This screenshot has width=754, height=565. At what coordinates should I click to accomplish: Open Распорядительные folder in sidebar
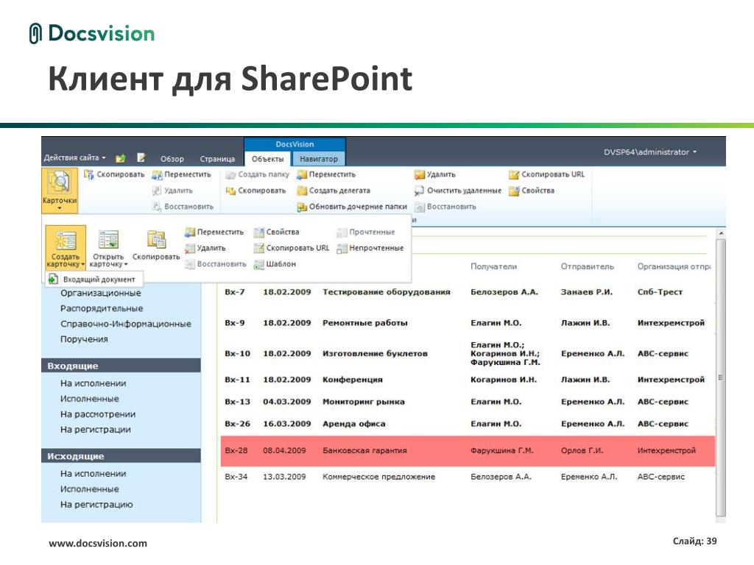tap(102, 308)
